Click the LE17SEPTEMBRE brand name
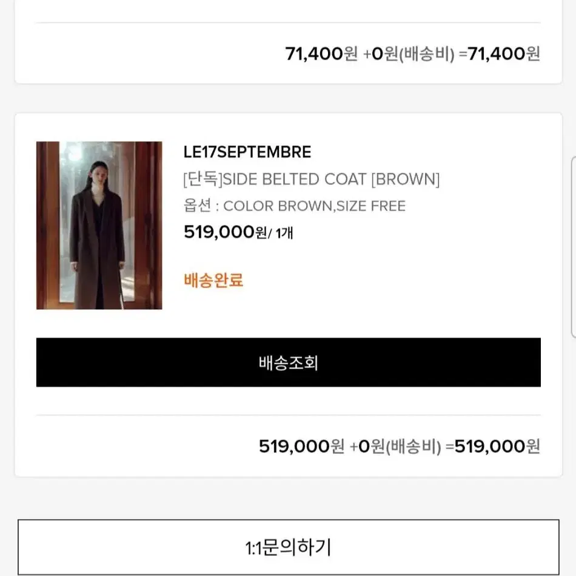 coord(247,152)
